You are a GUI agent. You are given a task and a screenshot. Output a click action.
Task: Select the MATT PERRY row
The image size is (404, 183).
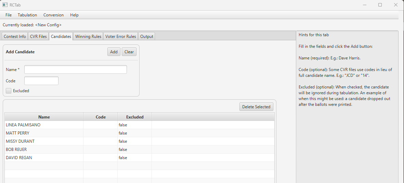139,133
